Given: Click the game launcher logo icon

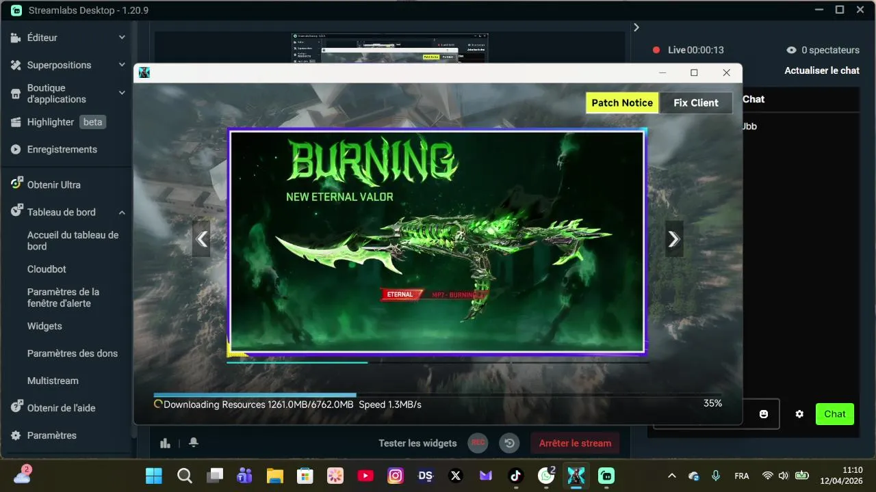Looking at the screenshot, I should 144,72.
